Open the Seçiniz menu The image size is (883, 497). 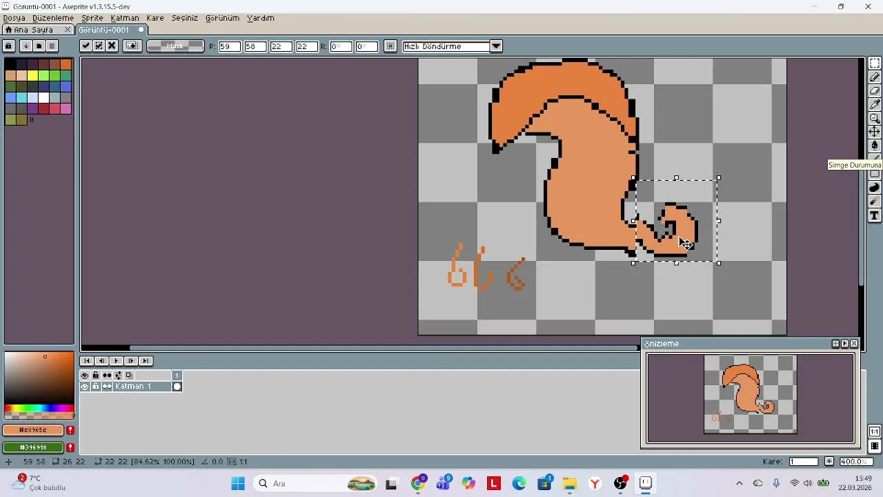pyautogui.click(x=185, y=18)
